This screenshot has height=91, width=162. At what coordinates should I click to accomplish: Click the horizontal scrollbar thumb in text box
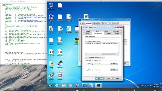[x=109, y=54]
